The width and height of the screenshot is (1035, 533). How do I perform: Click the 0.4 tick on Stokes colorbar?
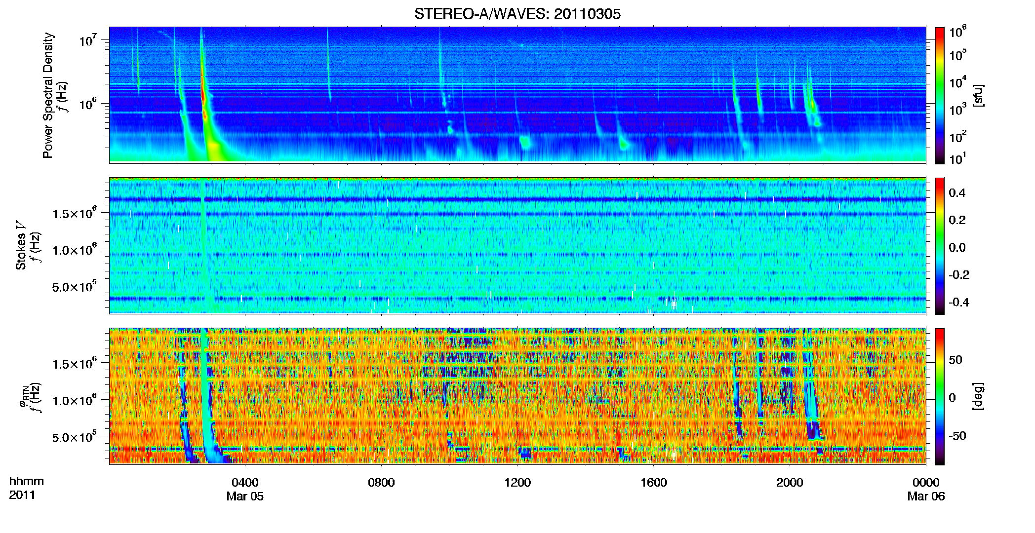click(x=957, y=193)
